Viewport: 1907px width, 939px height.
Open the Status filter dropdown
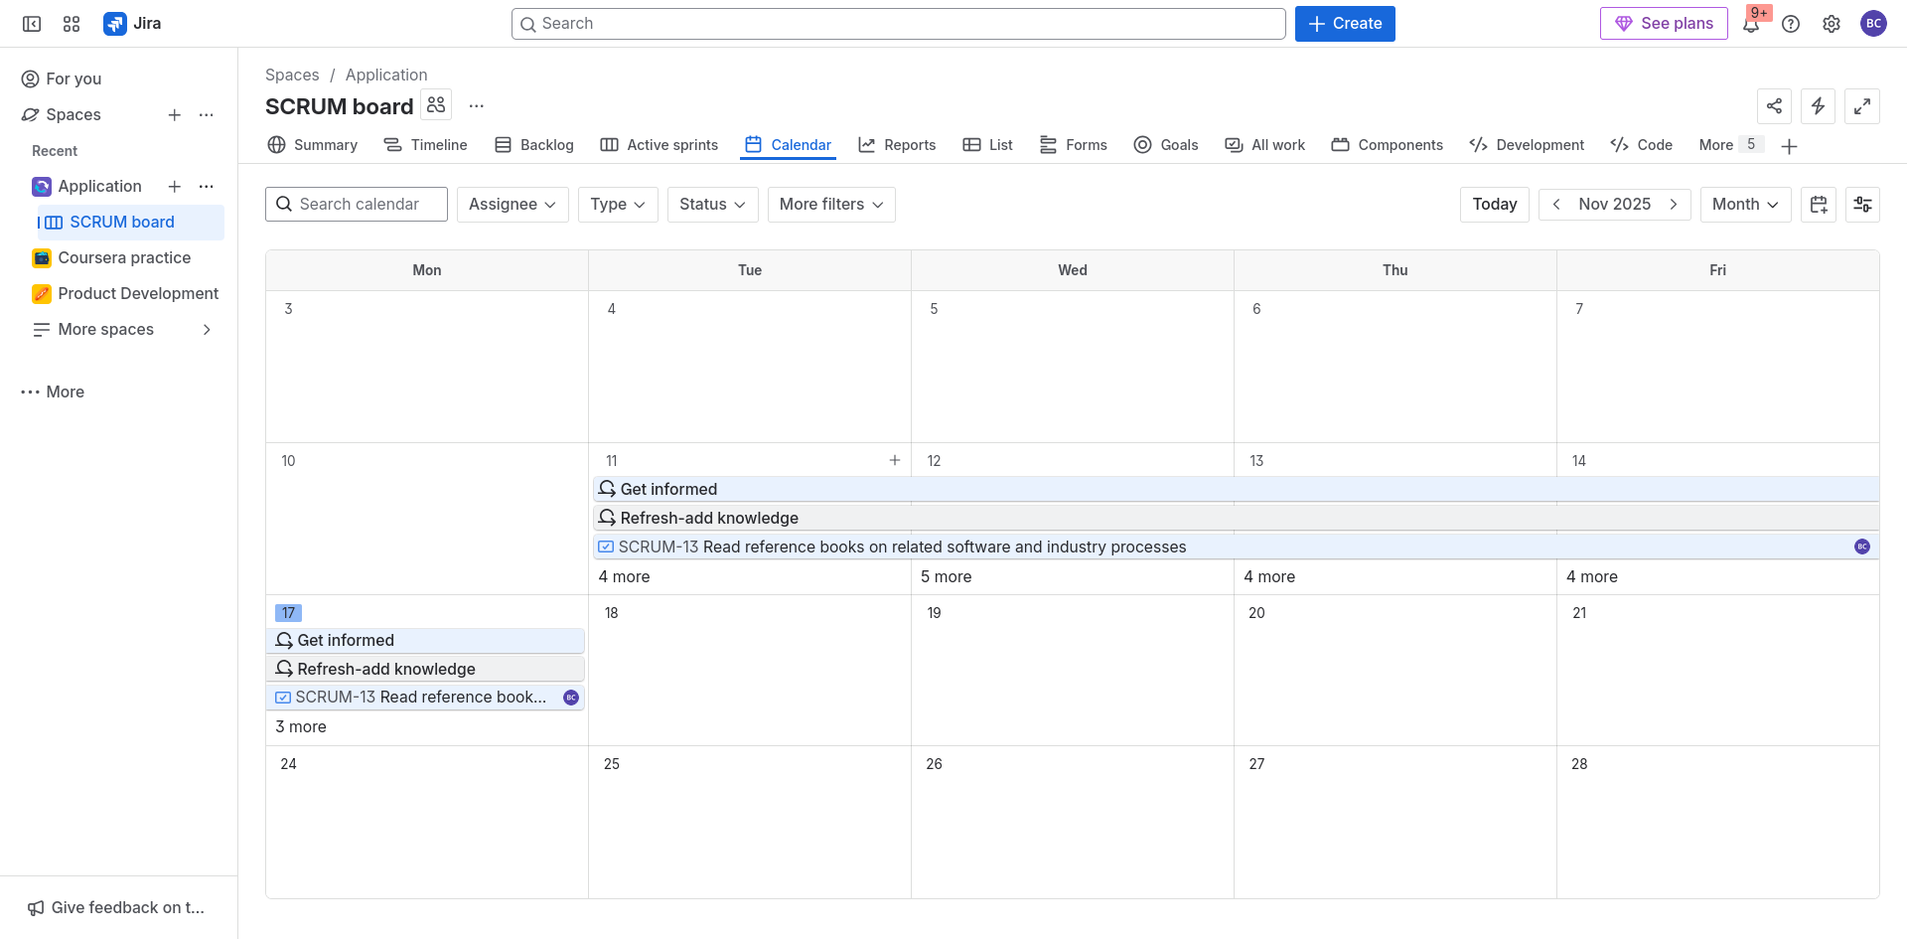(712, 205)
